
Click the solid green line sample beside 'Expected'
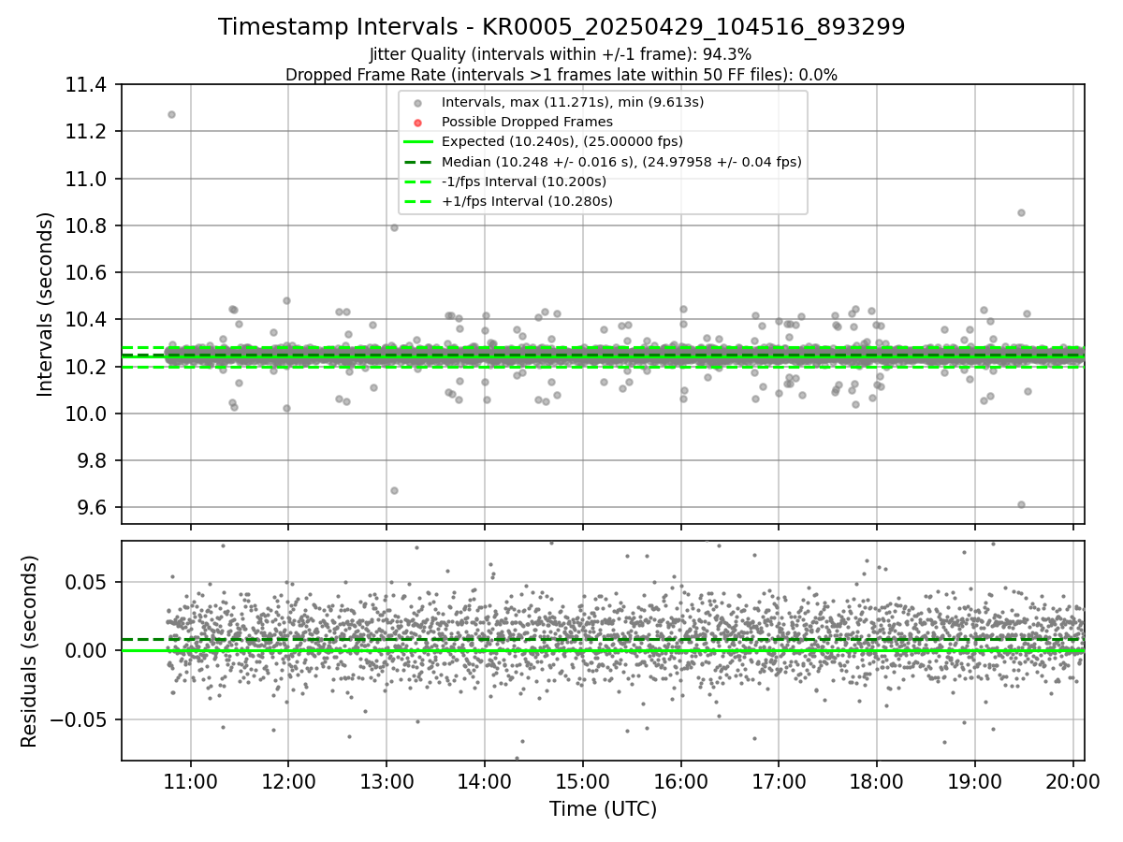pyautogui.click(x=418, y=142)
